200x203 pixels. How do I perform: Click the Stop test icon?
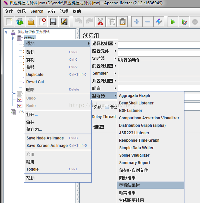(x=195, y=22)
